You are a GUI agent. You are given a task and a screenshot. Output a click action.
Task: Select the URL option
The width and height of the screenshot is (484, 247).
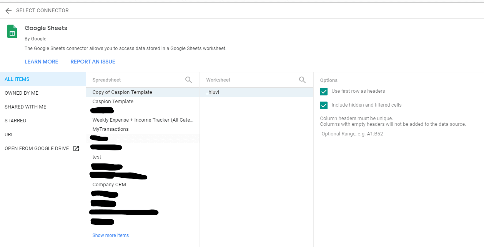(43, 135)
